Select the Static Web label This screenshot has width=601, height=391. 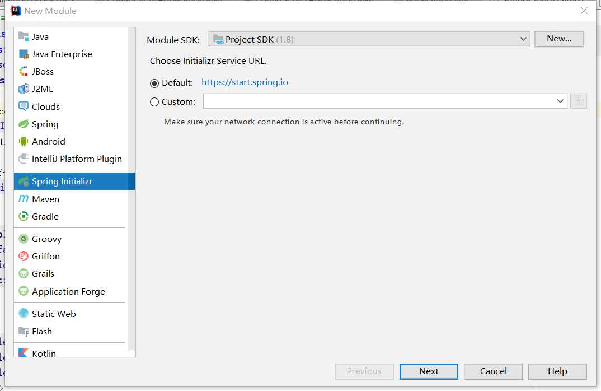[54, 314]
